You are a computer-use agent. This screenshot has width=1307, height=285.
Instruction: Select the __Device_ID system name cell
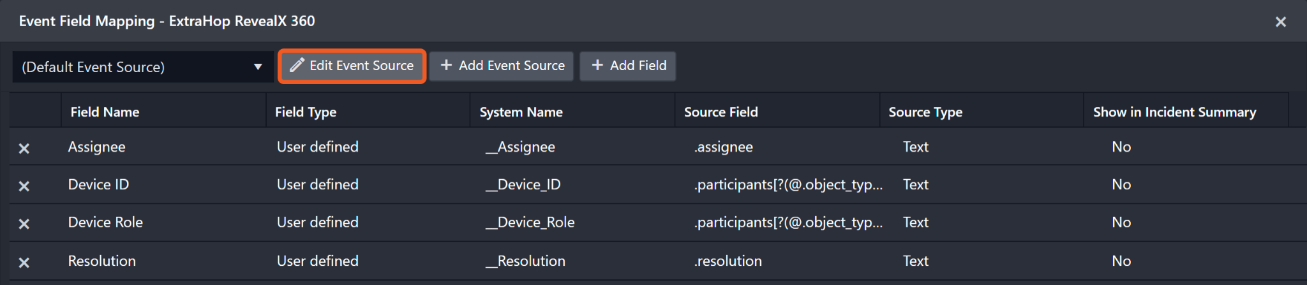pos(523,185)
